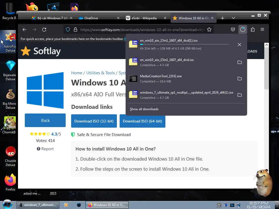279x209 pixels.
Task: Click the scroll up arrow of the page
Action: point(266,45)
